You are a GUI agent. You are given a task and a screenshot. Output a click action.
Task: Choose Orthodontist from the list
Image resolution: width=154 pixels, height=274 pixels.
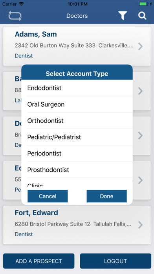77,120
